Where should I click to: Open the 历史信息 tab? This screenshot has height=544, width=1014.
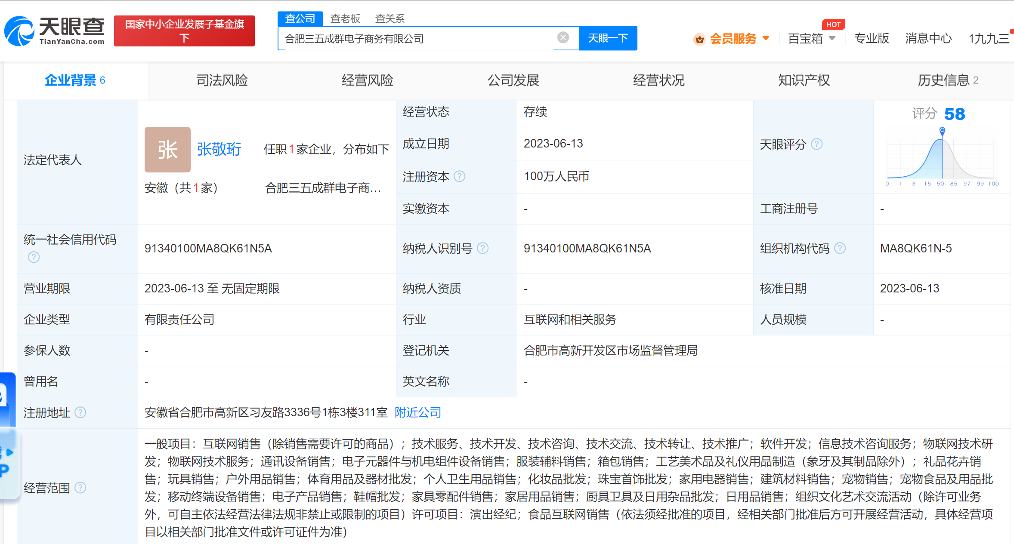click(948, 80)
